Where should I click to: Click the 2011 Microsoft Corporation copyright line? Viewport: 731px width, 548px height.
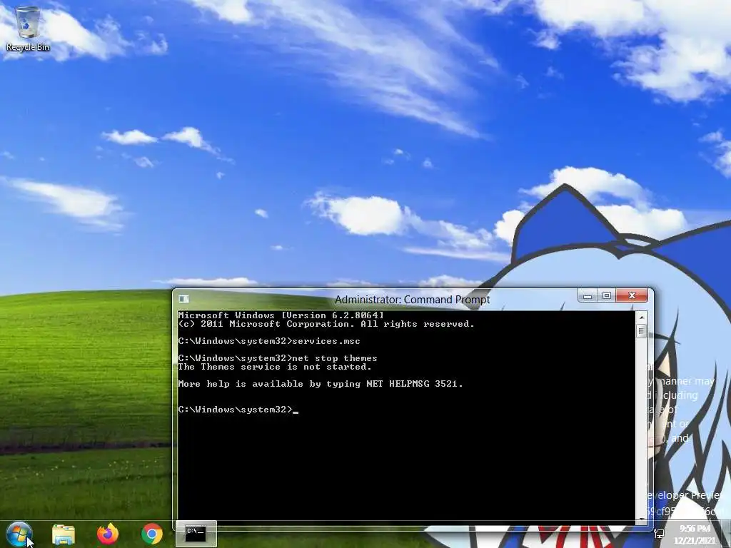pos(326,324)
